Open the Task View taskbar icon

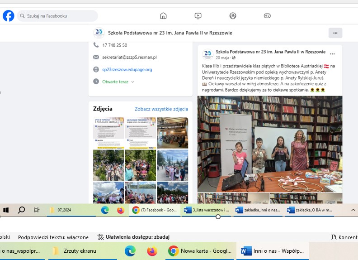[37, 210]
